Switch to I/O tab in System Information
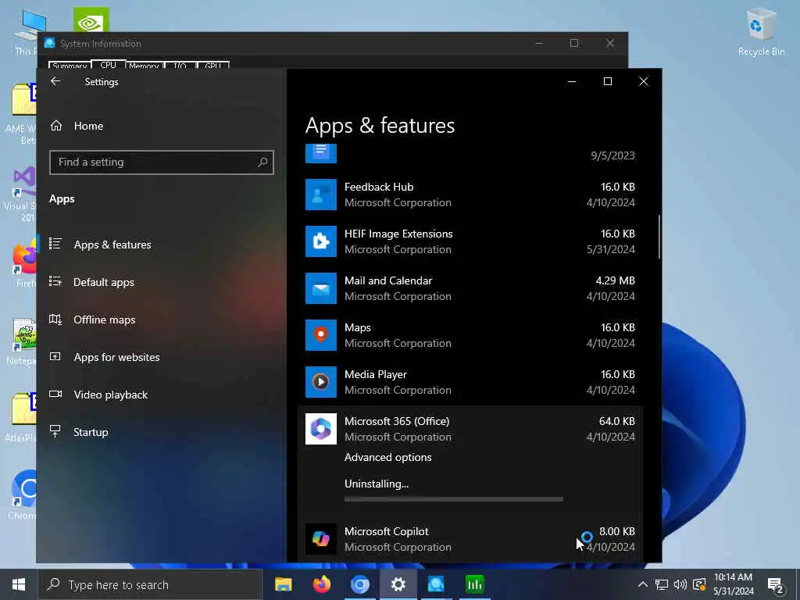800x600 pixels. click(x=180, y=66)
